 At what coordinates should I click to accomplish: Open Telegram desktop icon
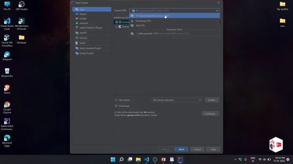tap(7, 56)
